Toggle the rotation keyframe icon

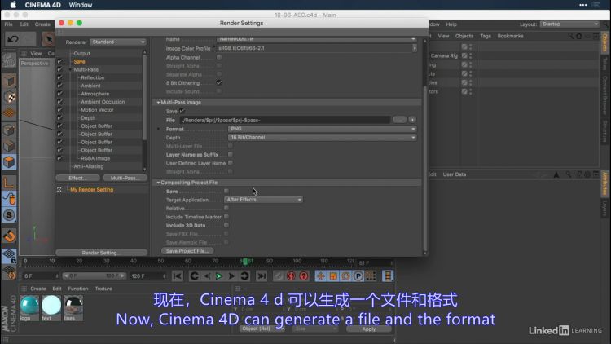[x=345, y=276]
